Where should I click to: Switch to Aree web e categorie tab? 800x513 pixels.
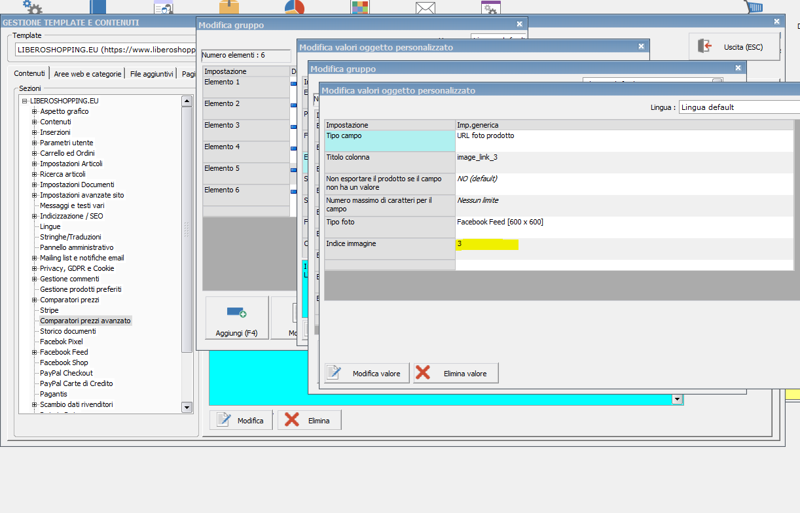[87, 74]
